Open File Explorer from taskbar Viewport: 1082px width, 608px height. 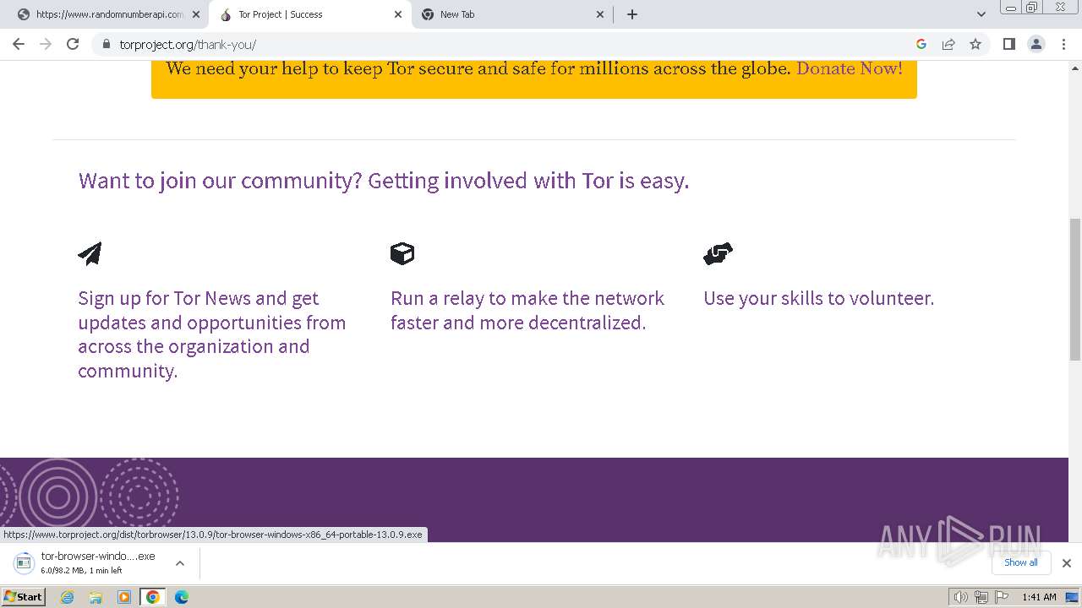click(x=96, y=597)
